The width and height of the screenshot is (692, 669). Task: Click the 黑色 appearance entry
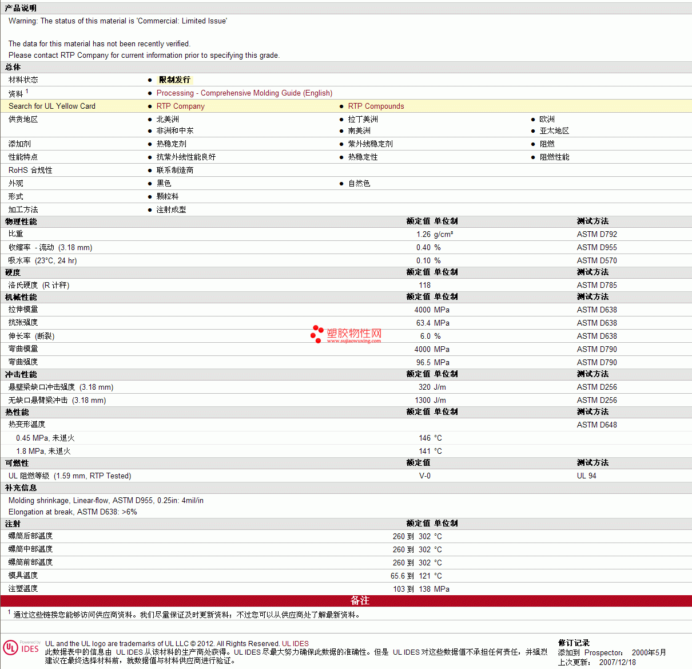click(164, 183)
